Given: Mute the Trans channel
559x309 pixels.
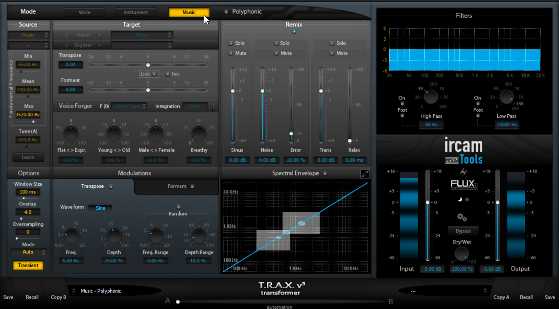Looking at the screenshot, I should click(332, 53).
